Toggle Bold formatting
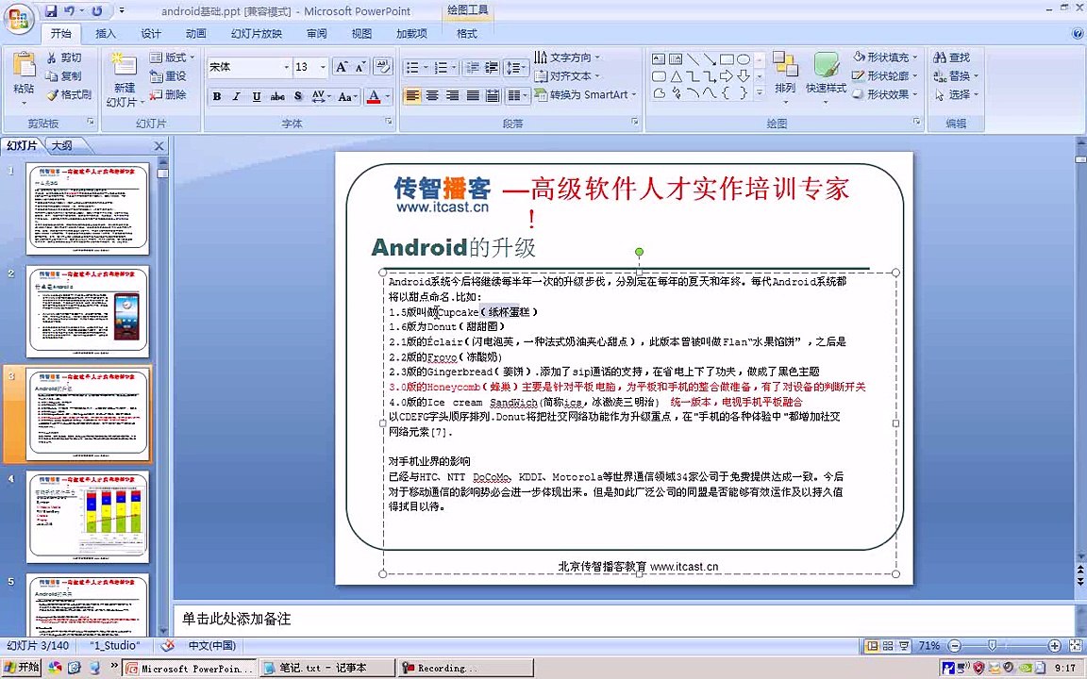1087x679 pixels. tap(217, 96)
